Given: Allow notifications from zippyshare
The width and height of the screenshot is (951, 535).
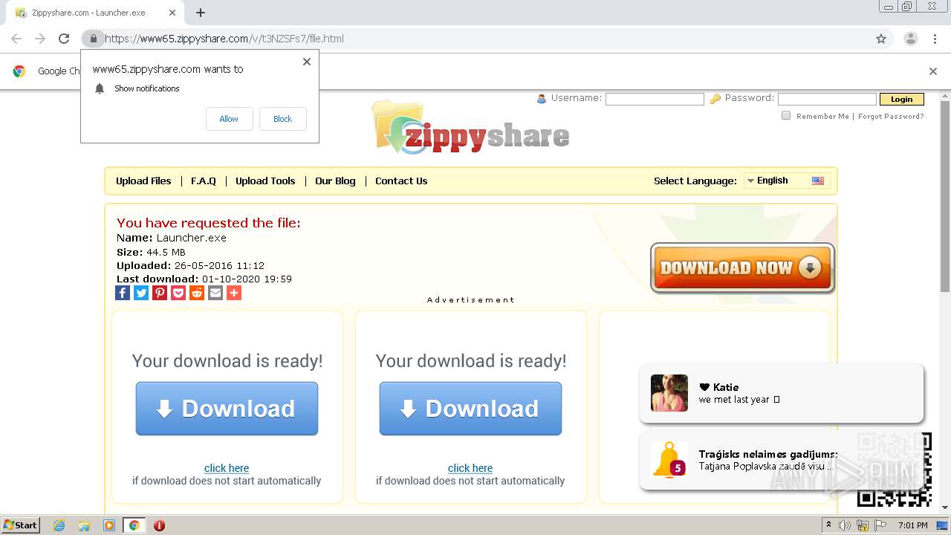Looking at the screenshot, I should tap(229, 119).
